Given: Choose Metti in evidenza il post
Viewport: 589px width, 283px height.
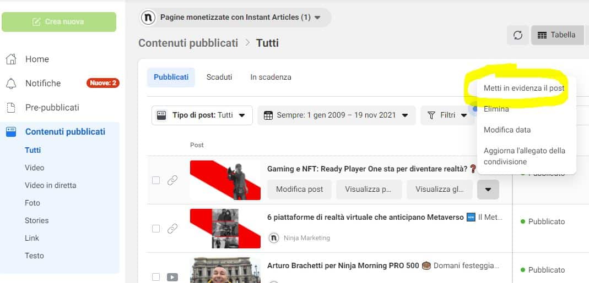Looking at the screenshot, I should (523, 88).
